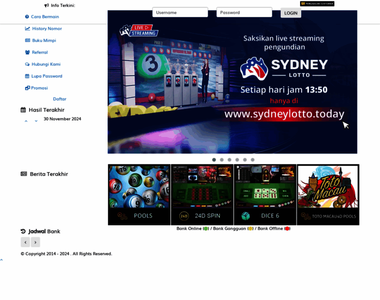380x300 pixels.
Task: Click the balls icon beside TOTO MACAU4D POOLS
Action: pos(305,216)
